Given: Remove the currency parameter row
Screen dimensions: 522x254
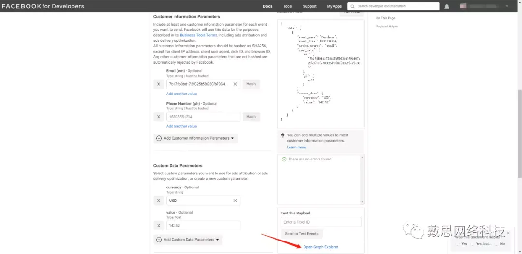Looking at the screenshot, I should point(159,201).
